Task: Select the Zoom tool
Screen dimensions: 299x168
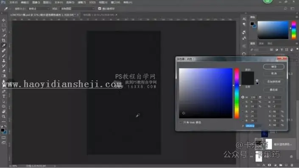Action: click(4, 116)
